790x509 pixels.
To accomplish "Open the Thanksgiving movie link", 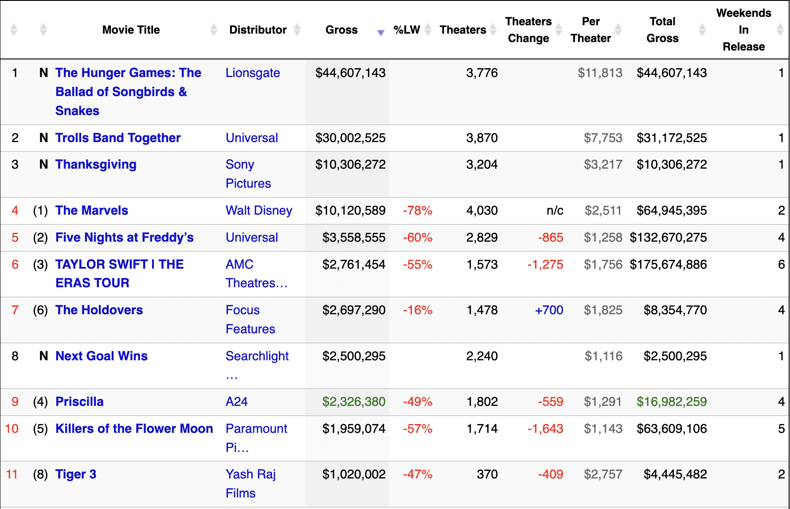I will (96, 165).
